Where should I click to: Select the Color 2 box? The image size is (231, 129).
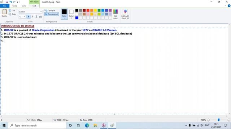pos(71,14)
